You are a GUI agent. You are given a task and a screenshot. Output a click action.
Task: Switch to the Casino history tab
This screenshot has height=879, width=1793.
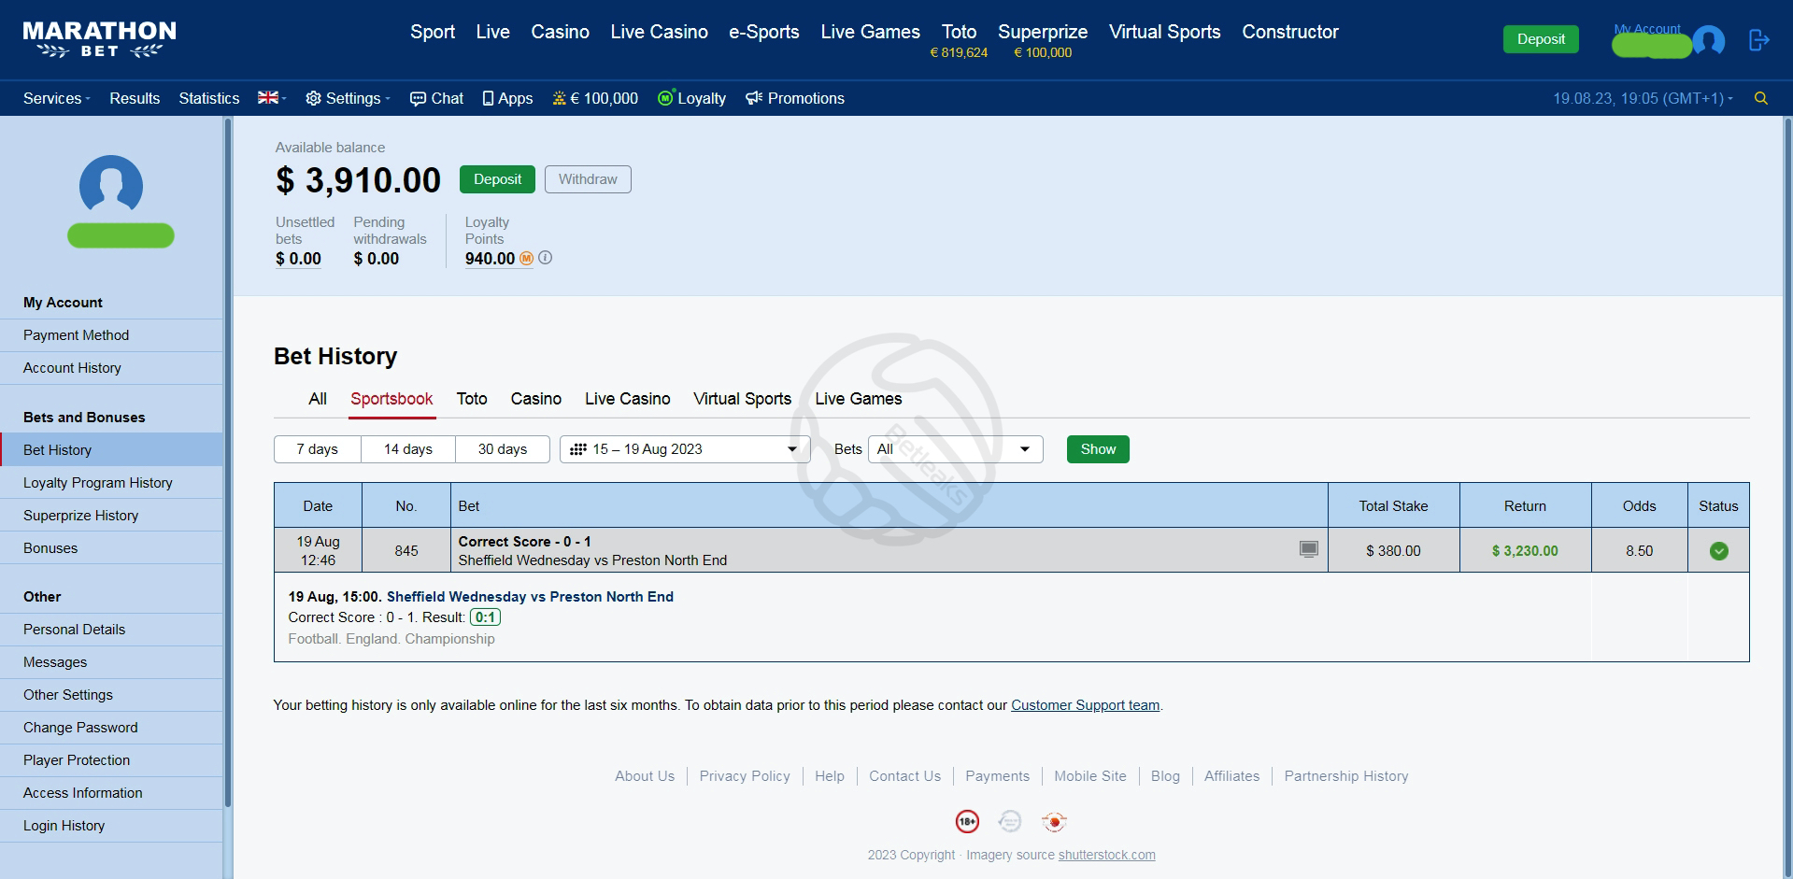tap(536, 399)
